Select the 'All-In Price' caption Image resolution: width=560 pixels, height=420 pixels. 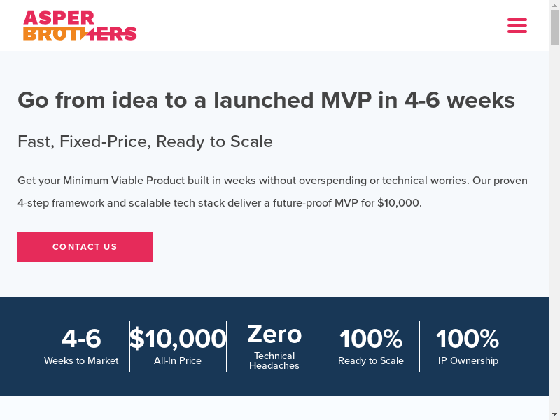(x=178, y=361)
